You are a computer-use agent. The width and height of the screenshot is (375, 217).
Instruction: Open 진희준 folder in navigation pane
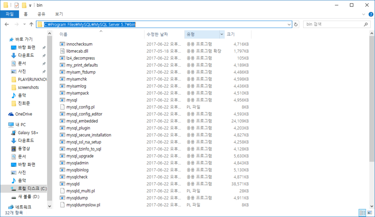click(24, 103)
